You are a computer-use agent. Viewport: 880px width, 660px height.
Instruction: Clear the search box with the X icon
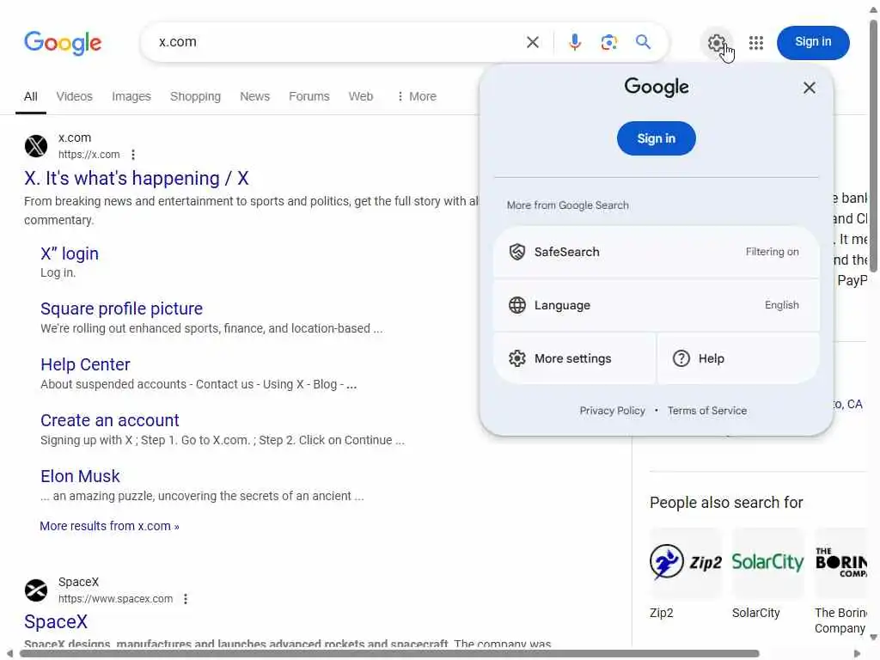pos(533,42)
